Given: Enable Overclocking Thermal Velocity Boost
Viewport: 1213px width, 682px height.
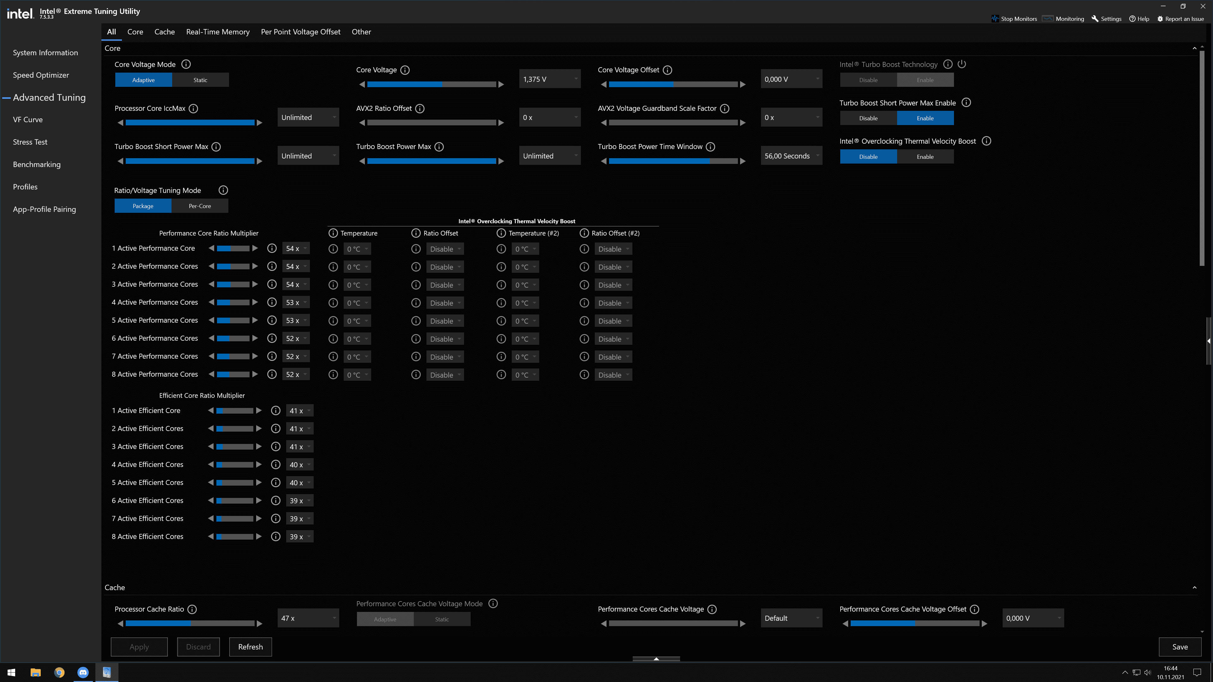Looking at the screenshot, I should [x=925, y=157].
